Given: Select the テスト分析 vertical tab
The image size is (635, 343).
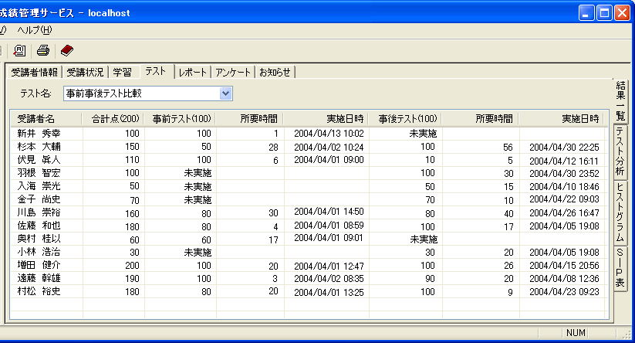Looking at the screenshot, I should pos(620,151).
